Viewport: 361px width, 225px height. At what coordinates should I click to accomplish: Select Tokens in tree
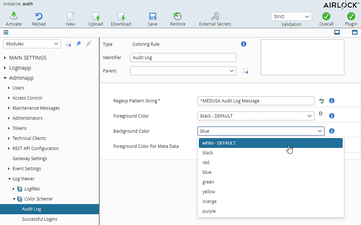pos(19,128)
